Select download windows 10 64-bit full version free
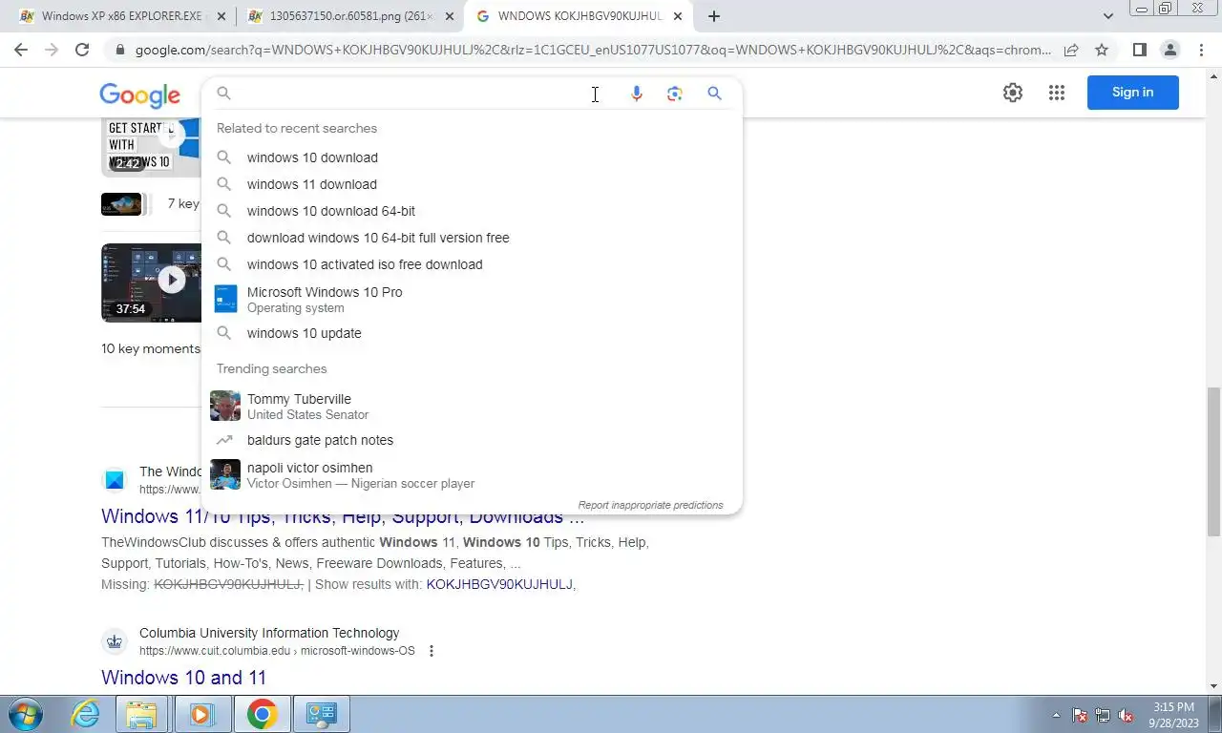 tap(472, 238)
